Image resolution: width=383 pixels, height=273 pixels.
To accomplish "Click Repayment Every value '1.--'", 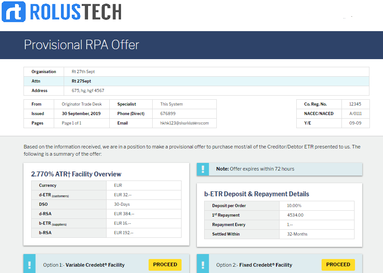I will click(290, 225).
